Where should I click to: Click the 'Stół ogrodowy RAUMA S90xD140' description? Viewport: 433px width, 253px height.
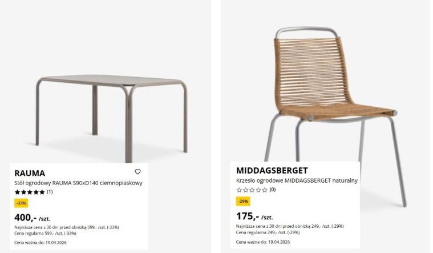point(78,183)
